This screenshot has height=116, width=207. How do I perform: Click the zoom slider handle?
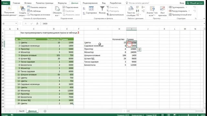tap(188, 115)
